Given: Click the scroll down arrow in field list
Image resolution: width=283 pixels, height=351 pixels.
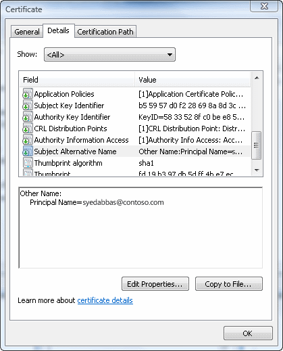Looking at the screenshot, I should click(x=257, y=170).
